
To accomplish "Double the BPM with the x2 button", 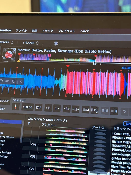I will 86,110.
